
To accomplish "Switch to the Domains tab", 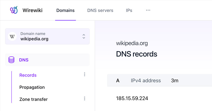I will point(65,10).
